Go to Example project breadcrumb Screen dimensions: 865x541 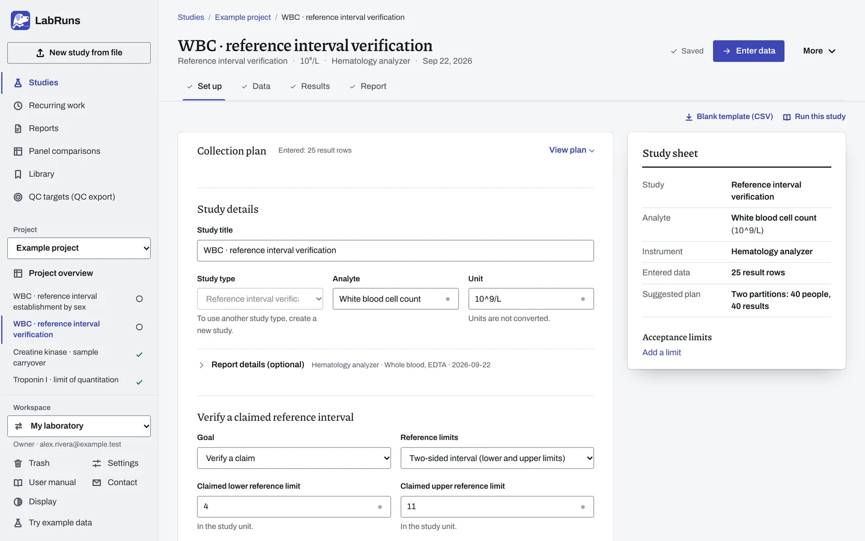point(243,17)
